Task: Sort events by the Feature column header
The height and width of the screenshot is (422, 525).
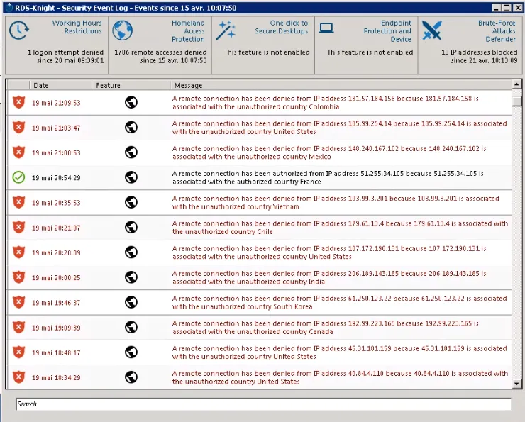Action: (x=131, y=85)
